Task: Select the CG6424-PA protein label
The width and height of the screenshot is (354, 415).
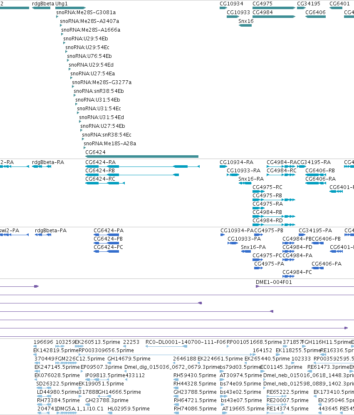Action: (x=109, y=231)
